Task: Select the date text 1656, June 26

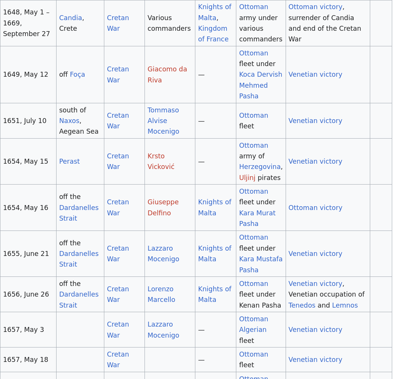Action: pyautogui.click(x=26, y=295)
